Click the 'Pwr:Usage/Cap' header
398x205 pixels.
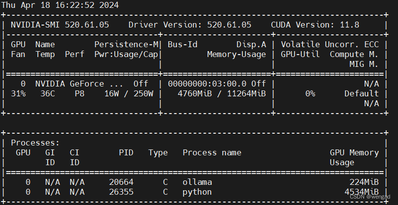(x=126, y=55)
